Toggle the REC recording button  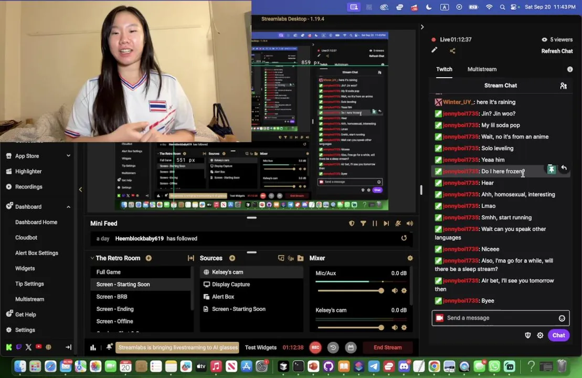(315, 348)
